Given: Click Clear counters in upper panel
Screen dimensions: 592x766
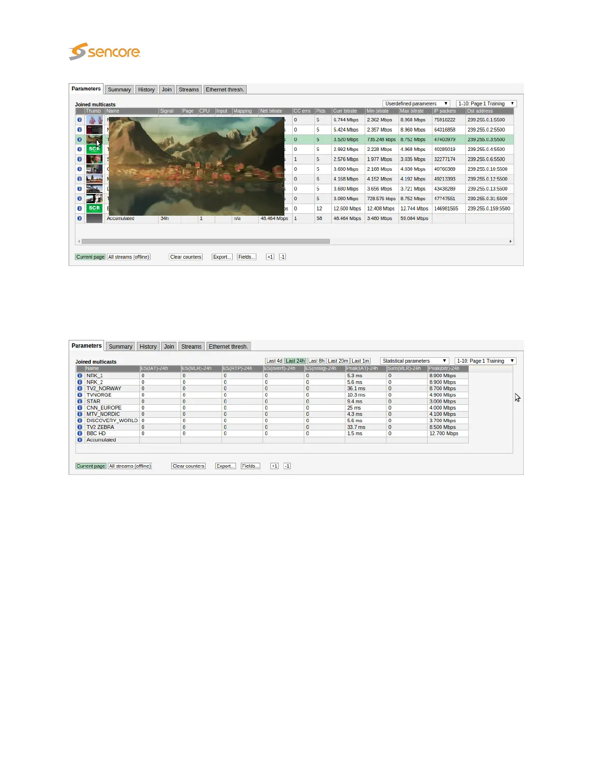Looking at the screenshot, I should pyautogui.click(x=186, y=257).
